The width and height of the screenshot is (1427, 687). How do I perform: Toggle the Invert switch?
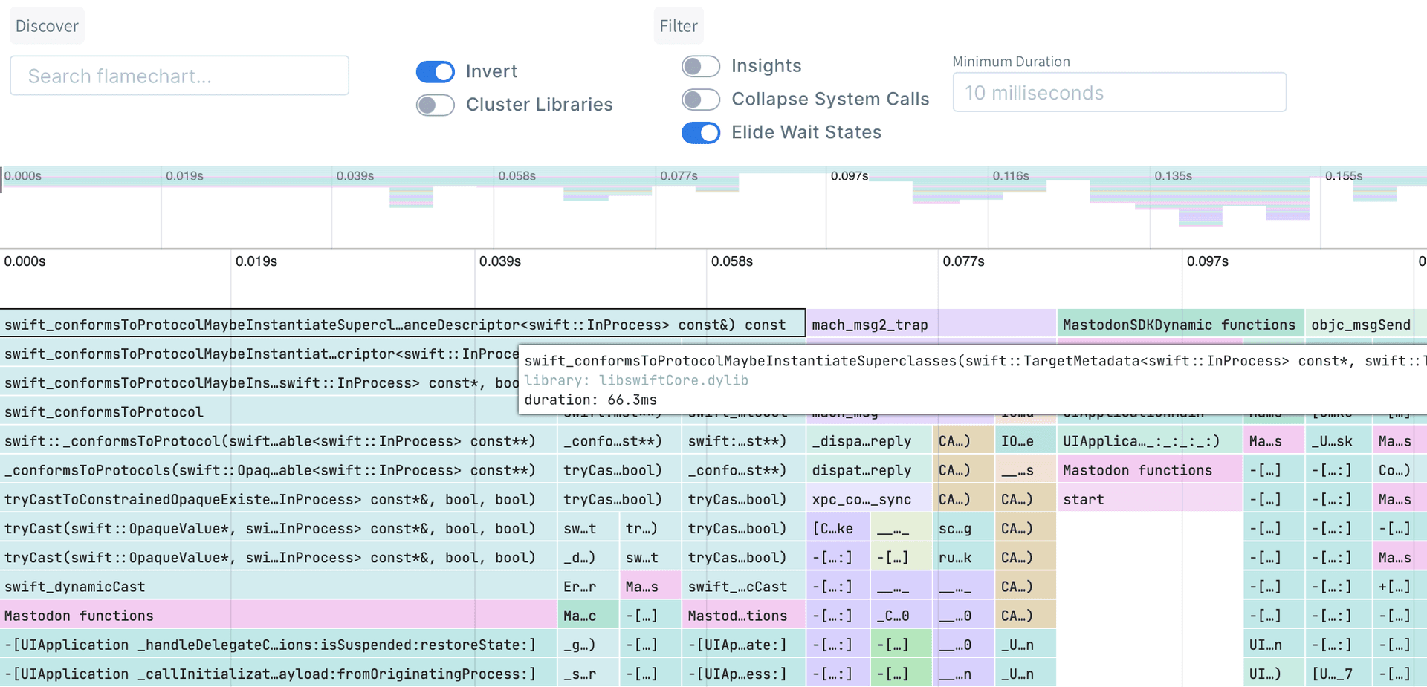click(435, 71)
